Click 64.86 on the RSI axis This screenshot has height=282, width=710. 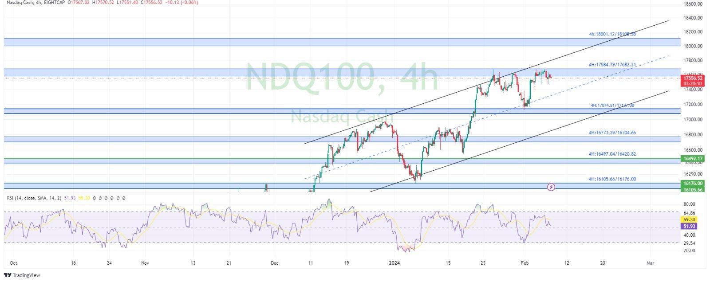tap(689, 213)
